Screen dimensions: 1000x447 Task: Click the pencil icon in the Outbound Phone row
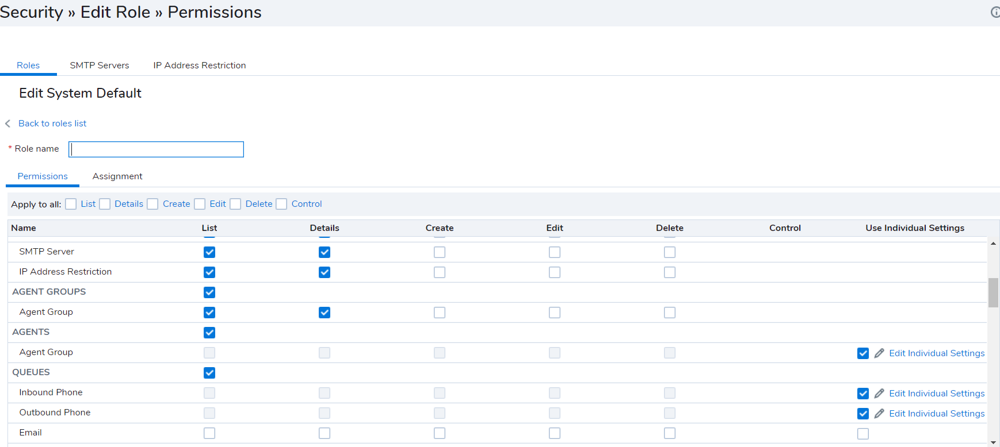[879, 414]
